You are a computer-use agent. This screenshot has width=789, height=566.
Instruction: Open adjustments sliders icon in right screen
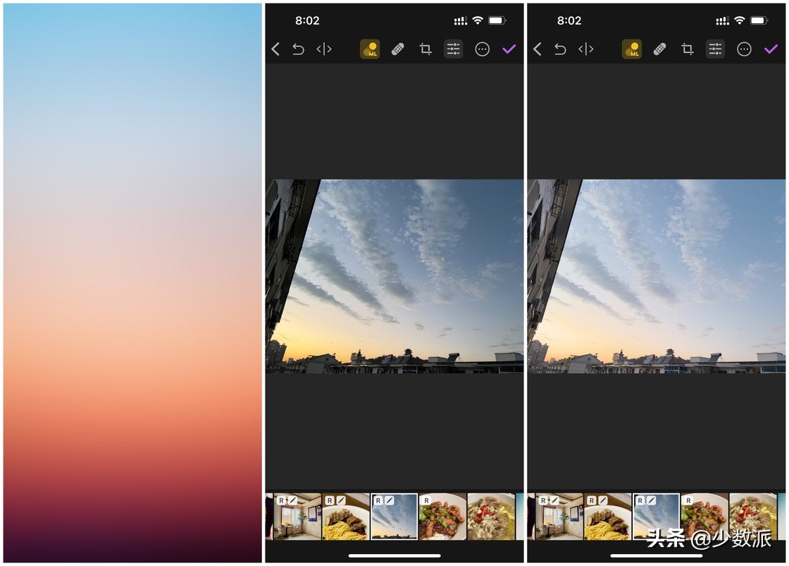[715, 49]
